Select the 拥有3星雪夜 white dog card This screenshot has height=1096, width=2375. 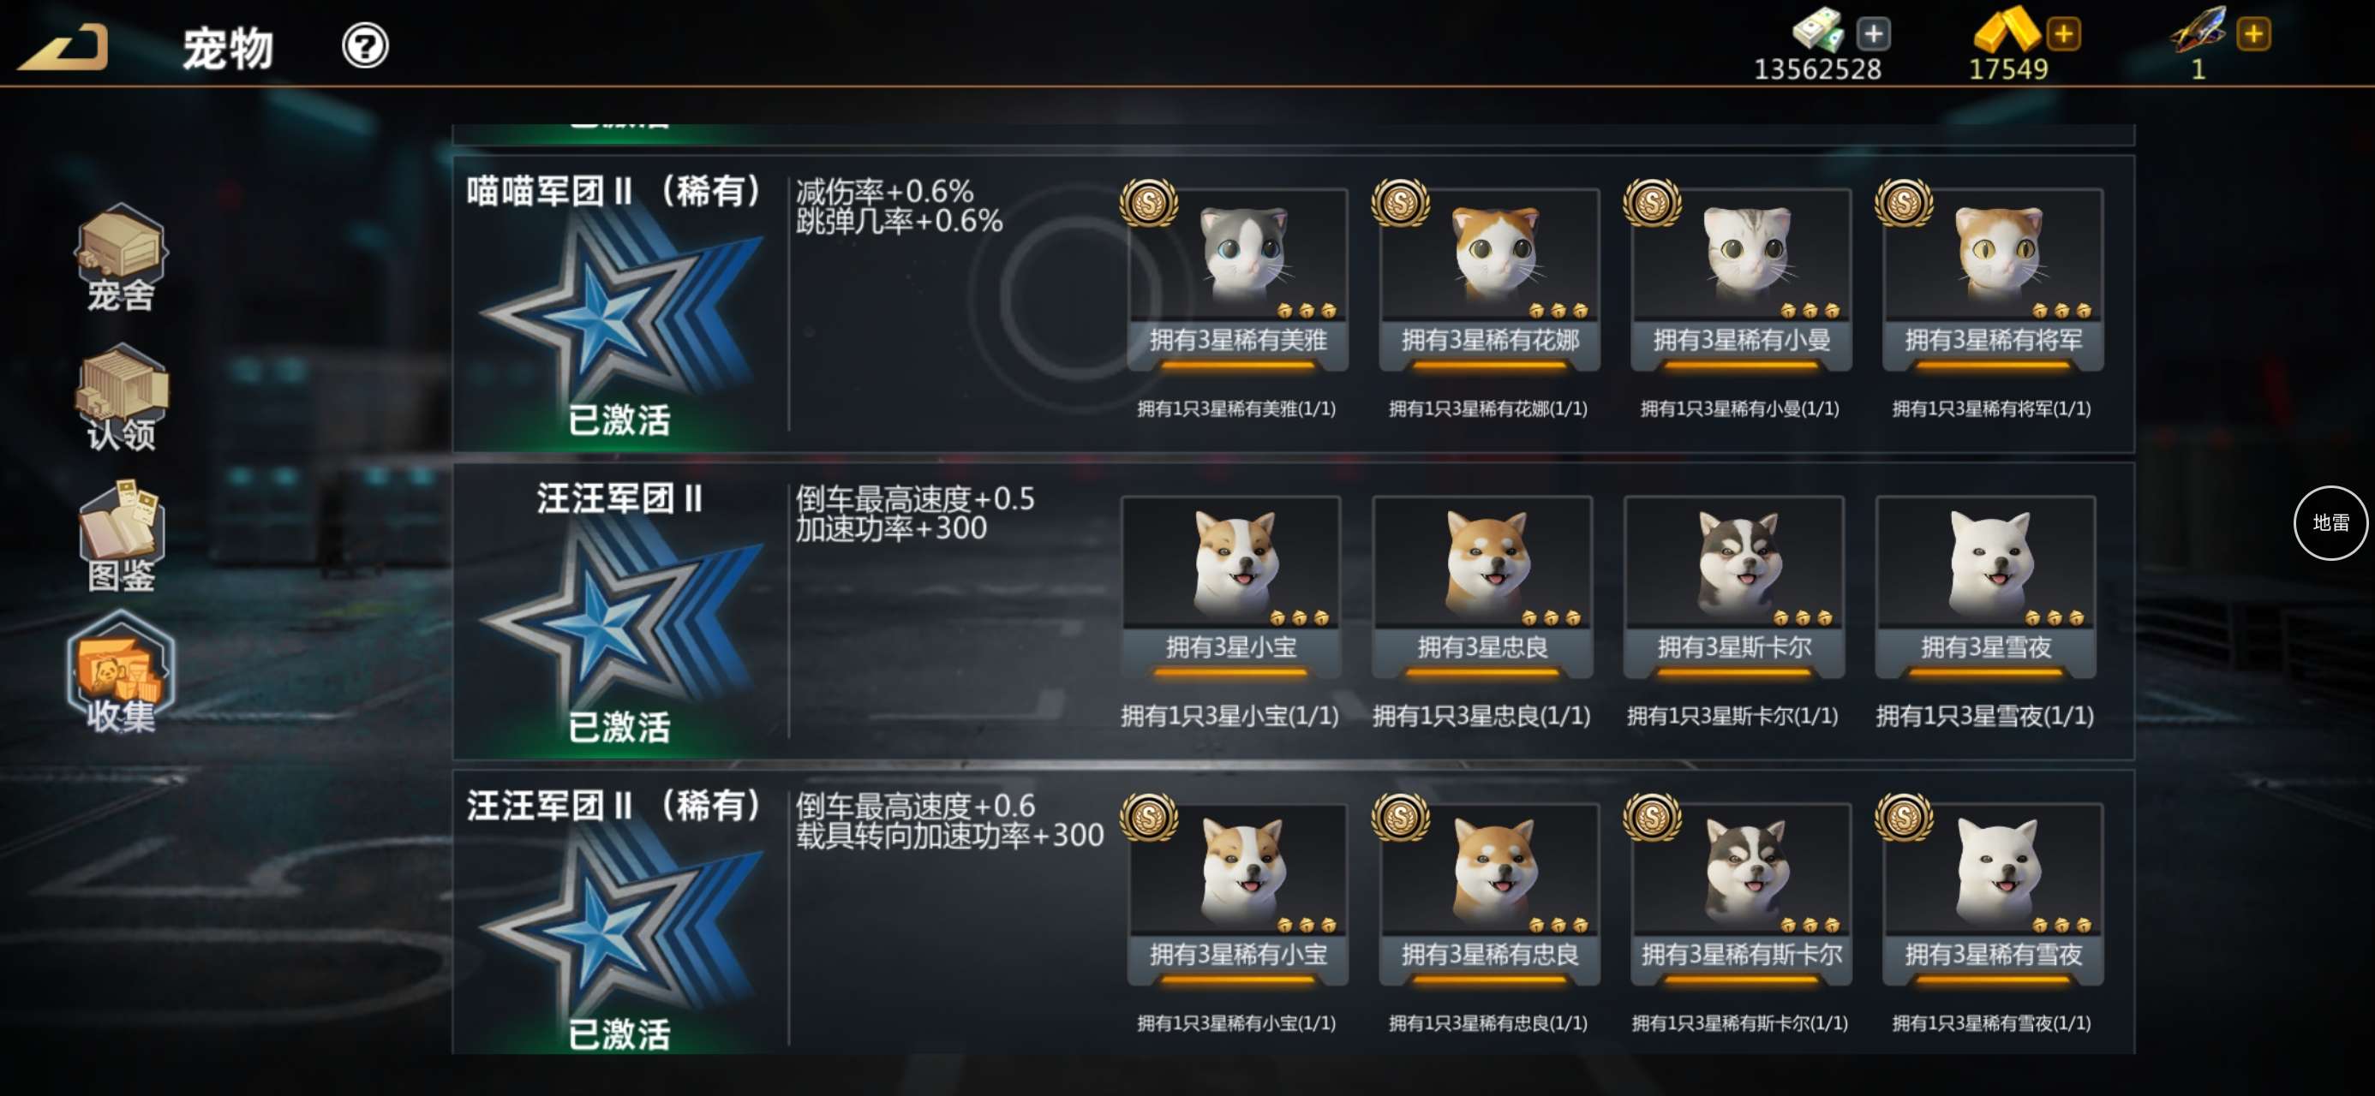[x=1986, y=587]
